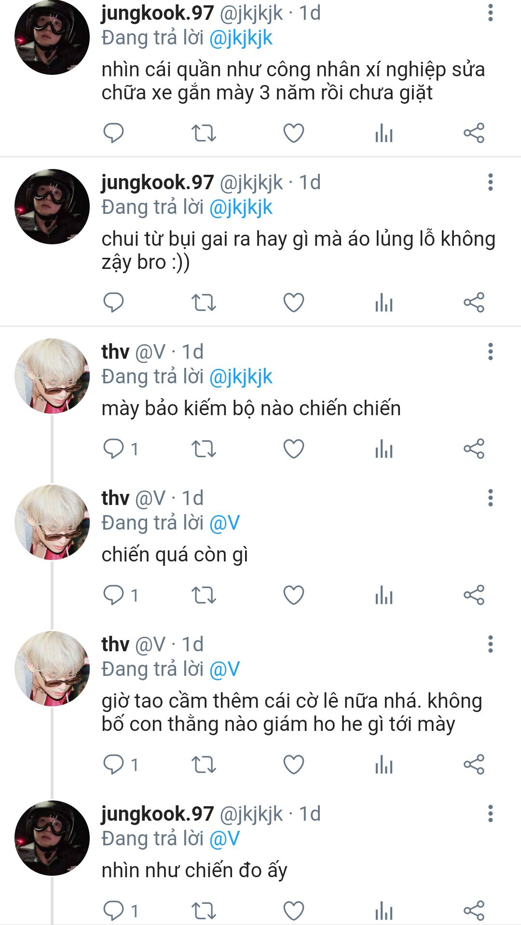Screen dimensions: 521x925
Task: Share the 'giờ tao cầm thêm cái cờ' tweet
Action: 474,765
